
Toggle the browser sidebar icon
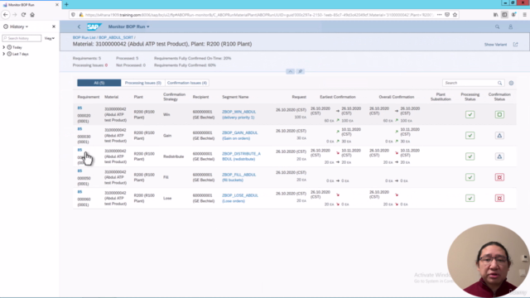pyautogui.click(x=504, y=15)
